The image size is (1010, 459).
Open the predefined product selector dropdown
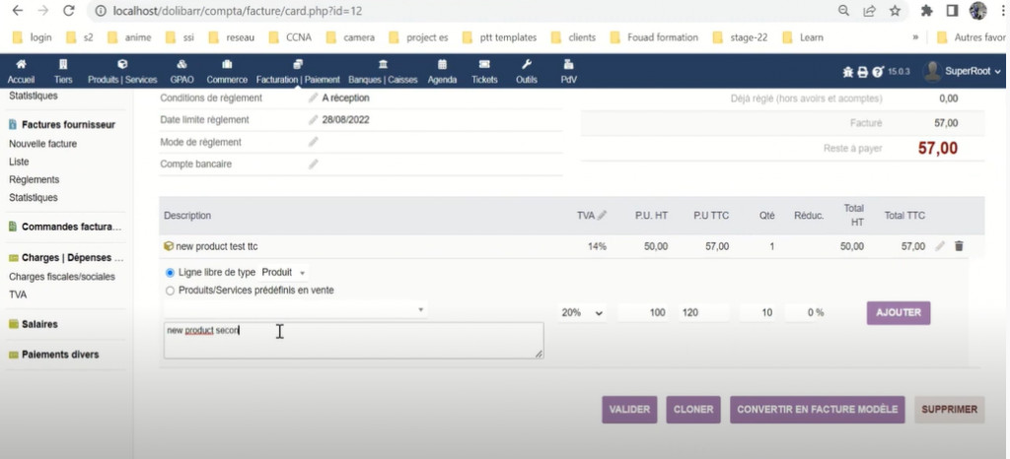tap(296, 309)
